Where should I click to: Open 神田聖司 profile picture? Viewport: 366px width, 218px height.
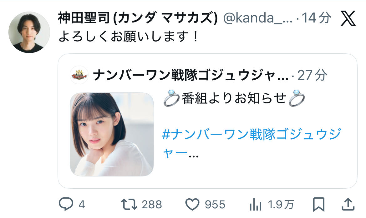tap(29, 32)
